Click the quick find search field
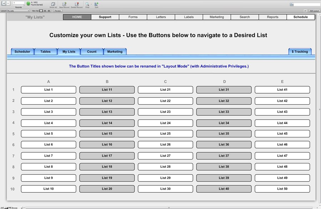This screenshot has width=321, height=209. coord(306,5)
